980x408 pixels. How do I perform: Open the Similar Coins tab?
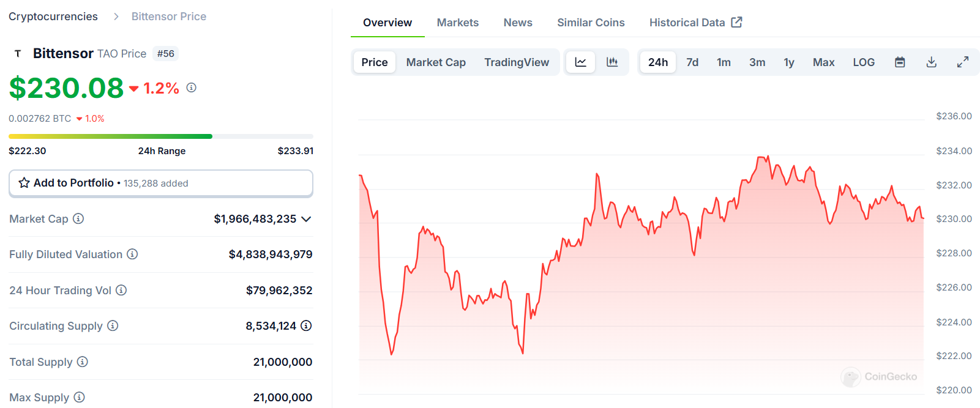coord(591,23)
